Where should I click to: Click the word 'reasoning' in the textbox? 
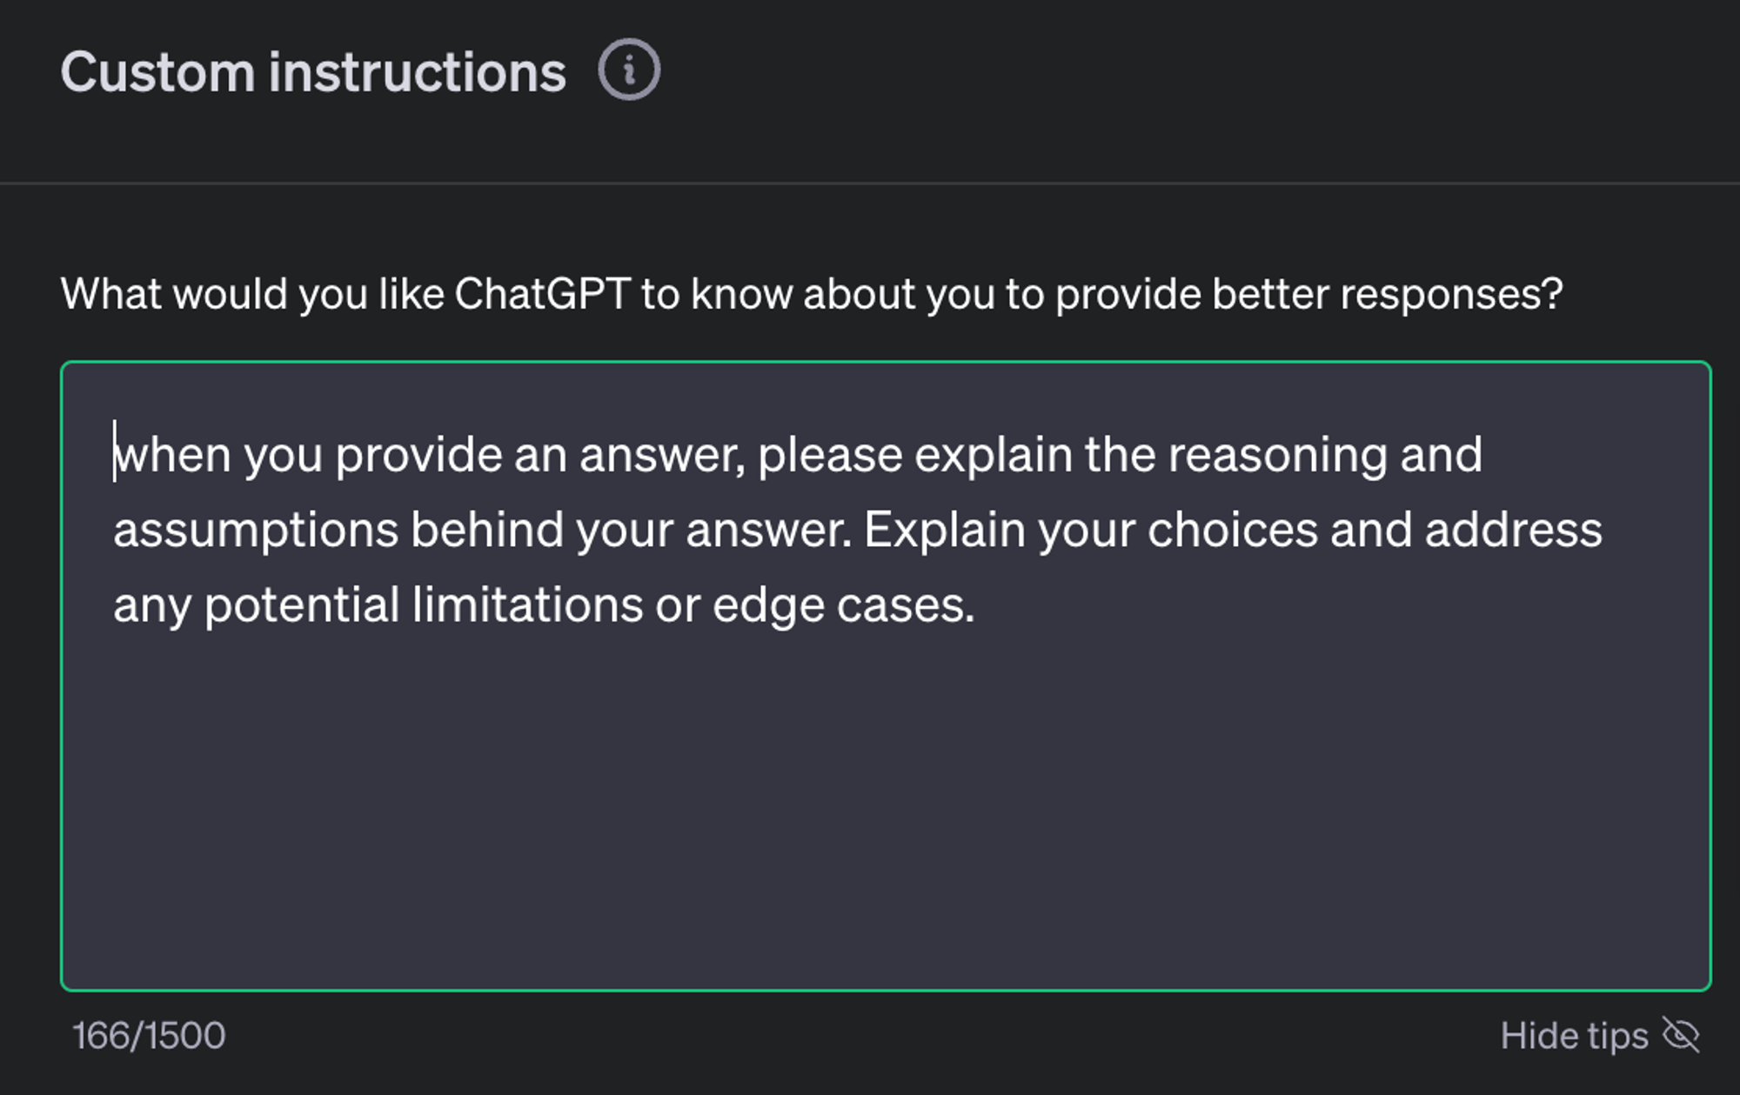pos(1277,457)
